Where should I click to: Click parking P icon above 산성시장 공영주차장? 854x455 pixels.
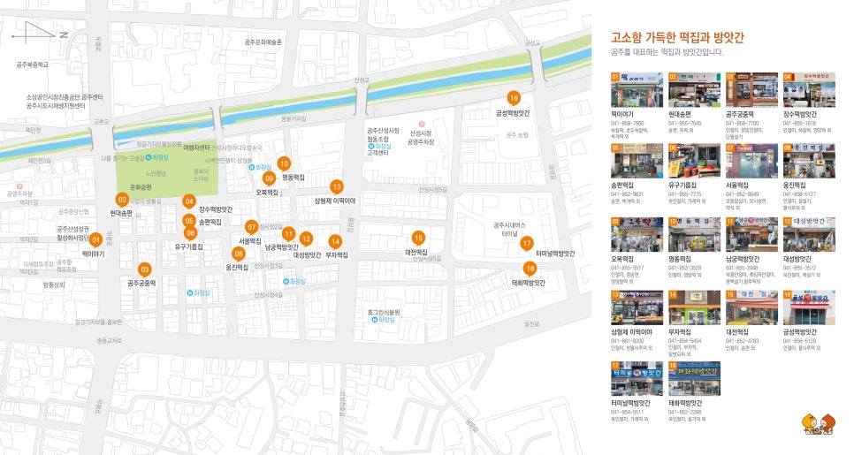422,125
